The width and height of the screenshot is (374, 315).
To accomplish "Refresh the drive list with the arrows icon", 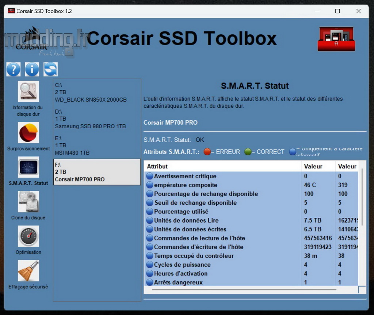I will (x=50, y=69).
